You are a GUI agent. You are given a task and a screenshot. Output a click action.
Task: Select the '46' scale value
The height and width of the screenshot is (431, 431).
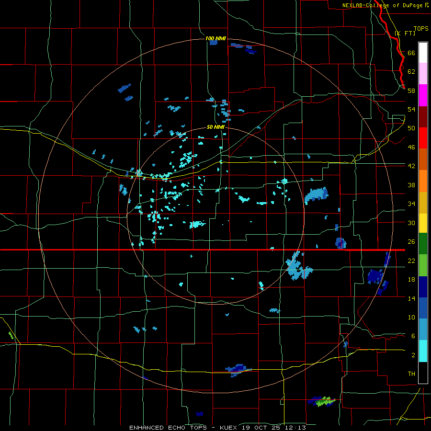tap(411, 147)
